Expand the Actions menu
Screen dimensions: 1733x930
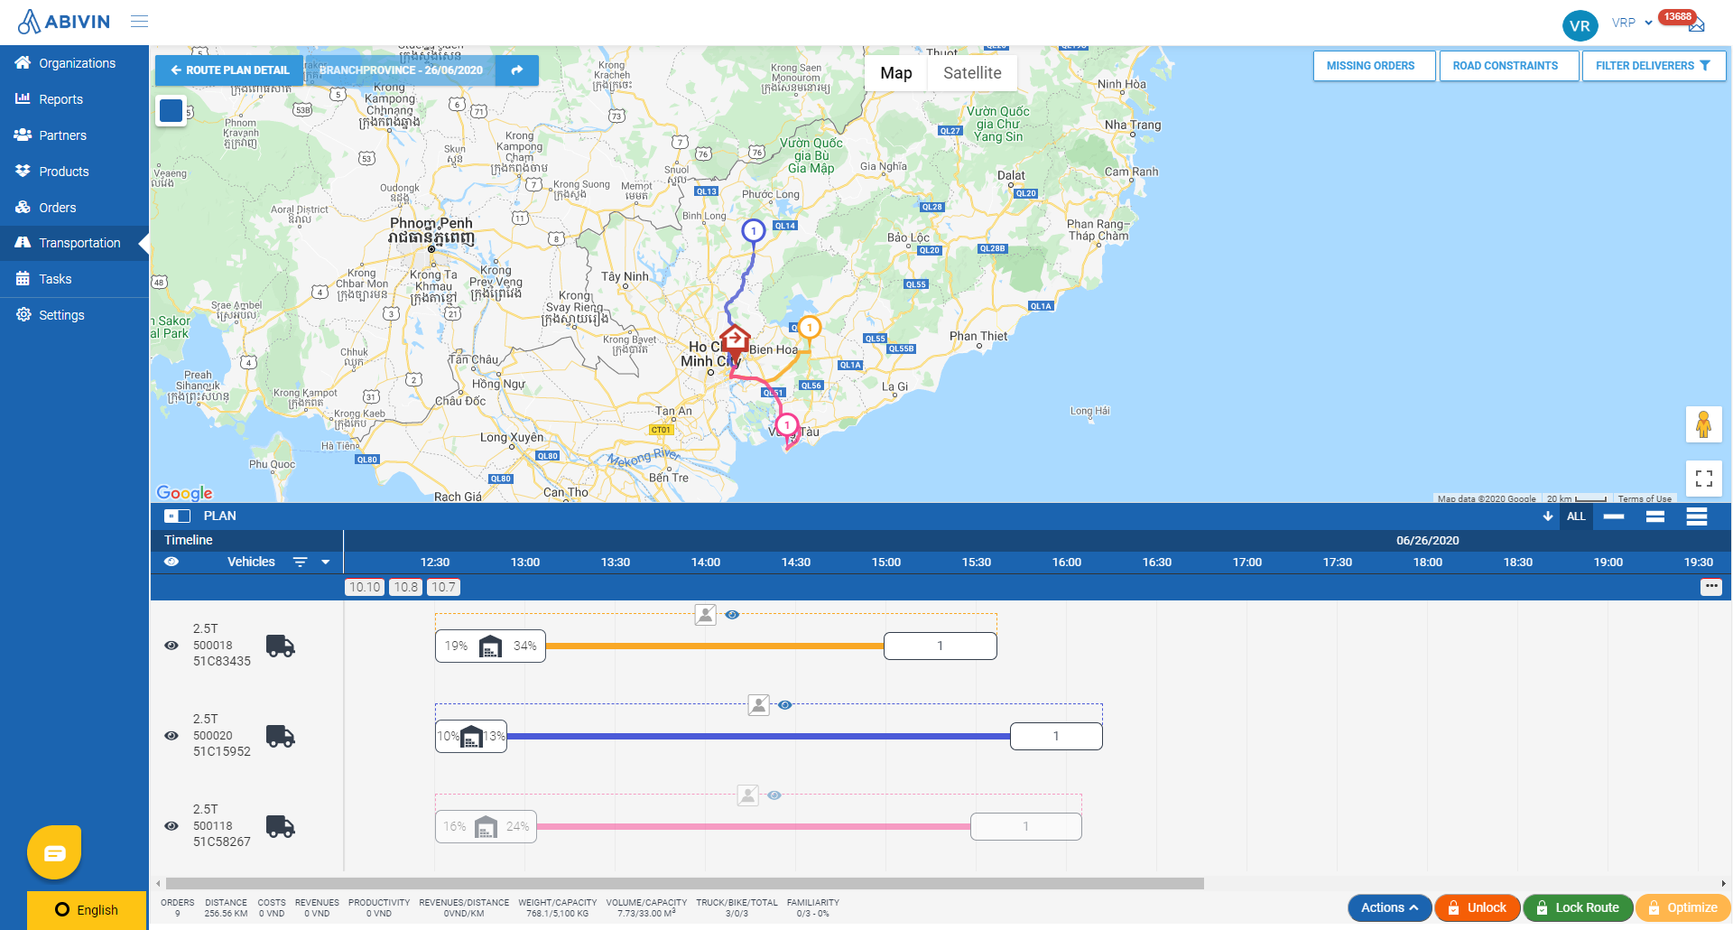pyautogui.click(x=1389, y=907)
